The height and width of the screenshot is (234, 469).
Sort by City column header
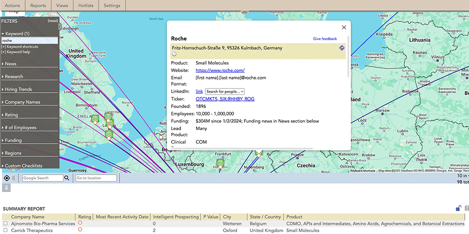pos(227,217)
